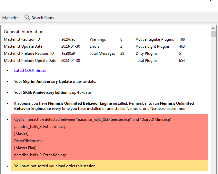Click the scrollbar up arrow
Screen dimensions: 218x174
[x=213, y=28]
